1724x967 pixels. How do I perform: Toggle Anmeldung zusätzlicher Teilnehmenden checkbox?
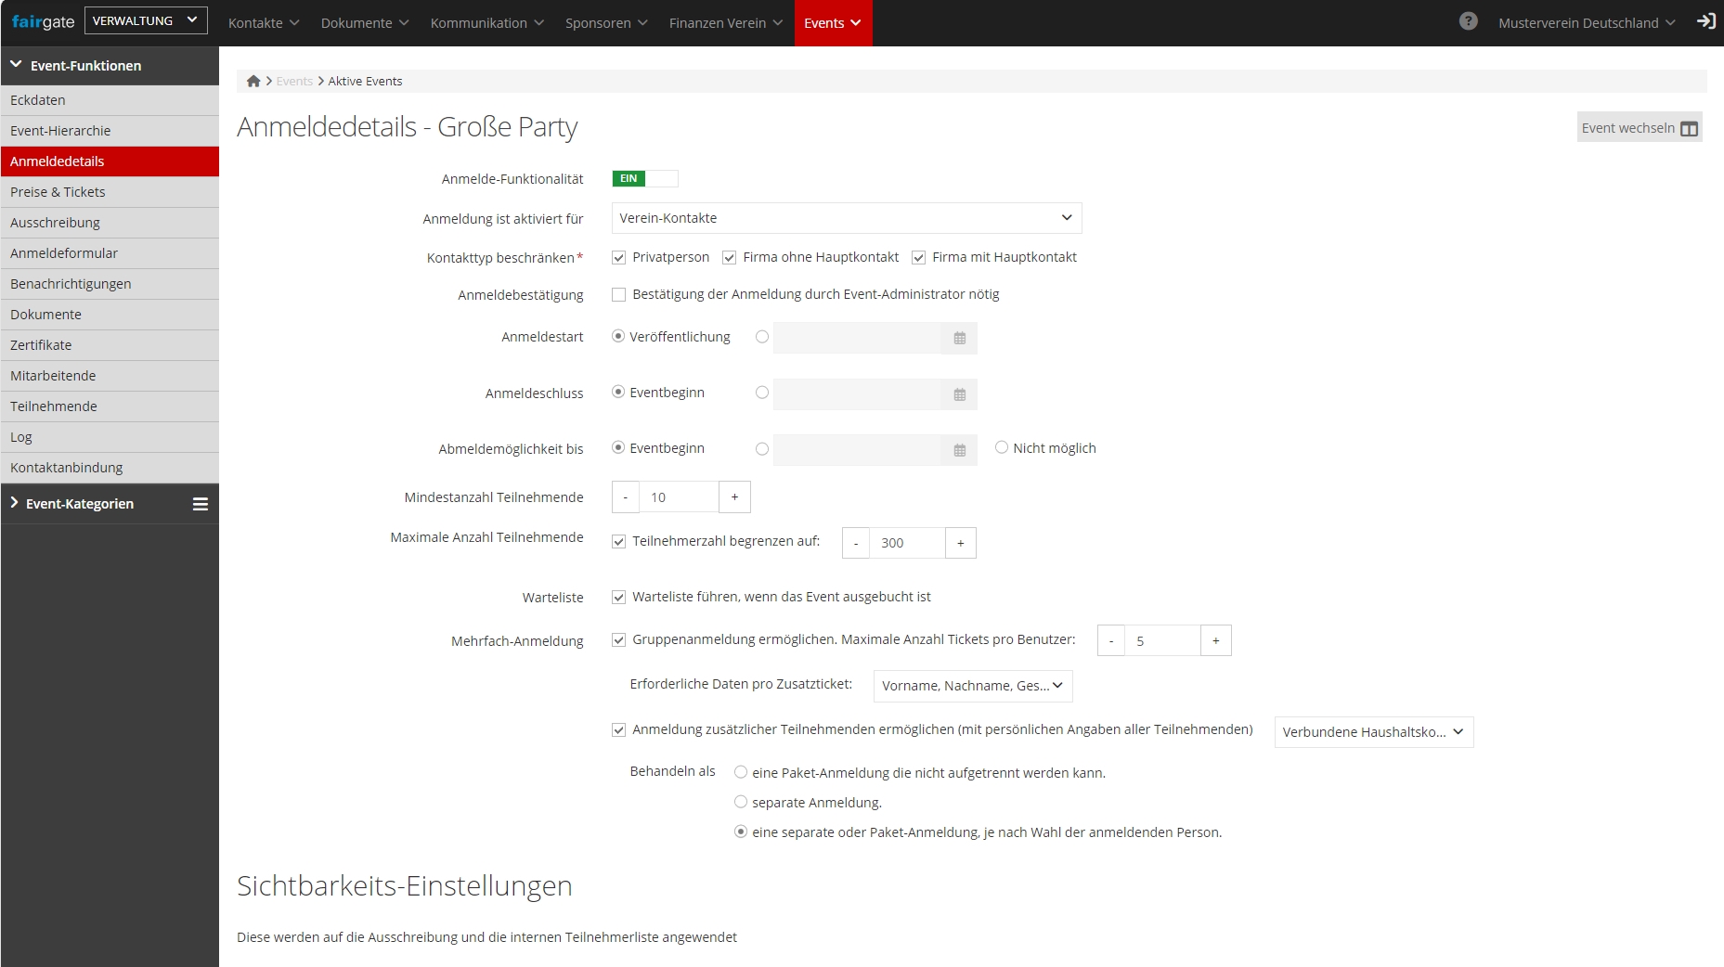coord(619,729)
